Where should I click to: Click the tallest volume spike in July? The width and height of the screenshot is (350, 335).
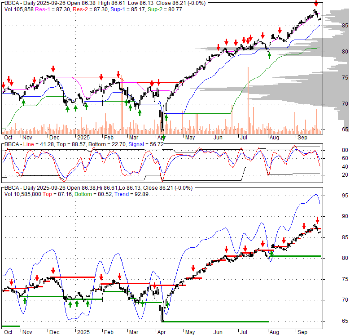[248, 100]
